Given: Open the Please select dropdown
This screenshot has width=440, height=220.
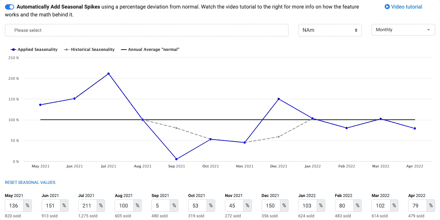Looking at the screenshot, I should coord(147,30).
